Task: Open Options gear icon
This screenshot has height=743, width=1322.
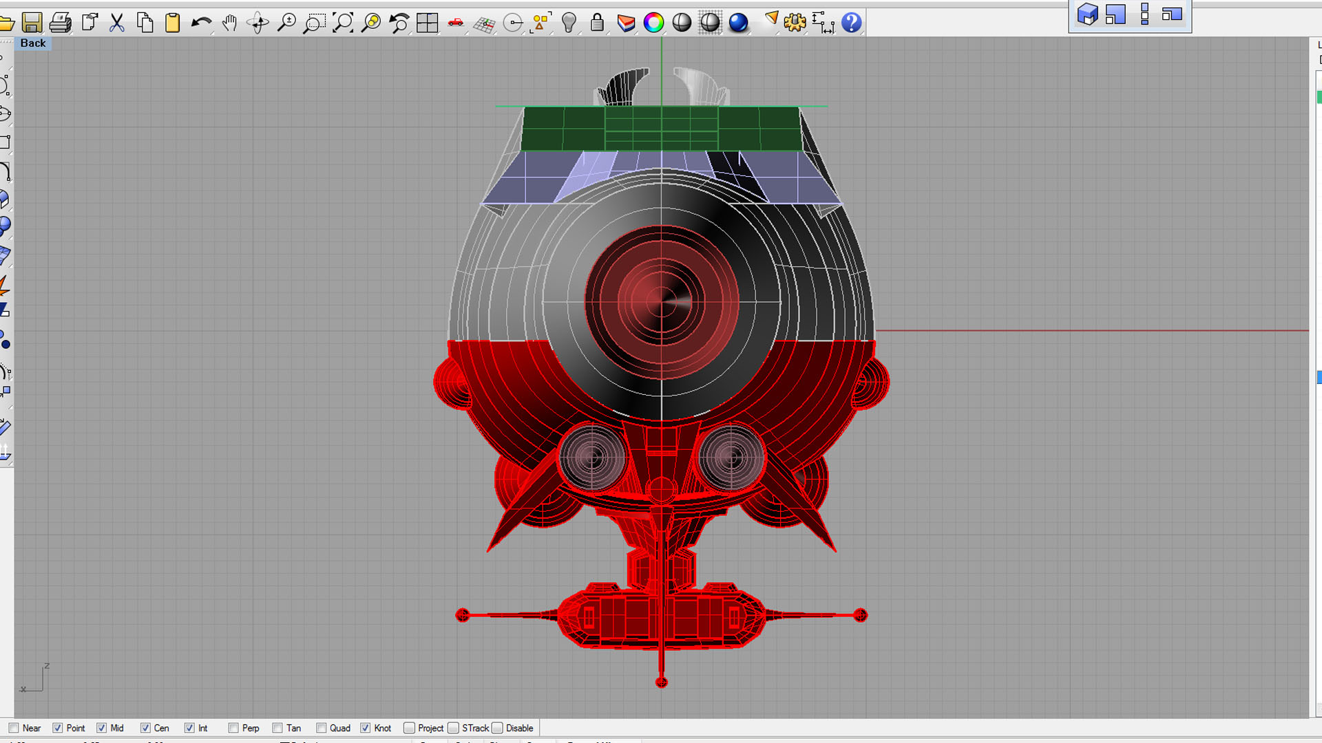Action: click(x=795, y=23)
